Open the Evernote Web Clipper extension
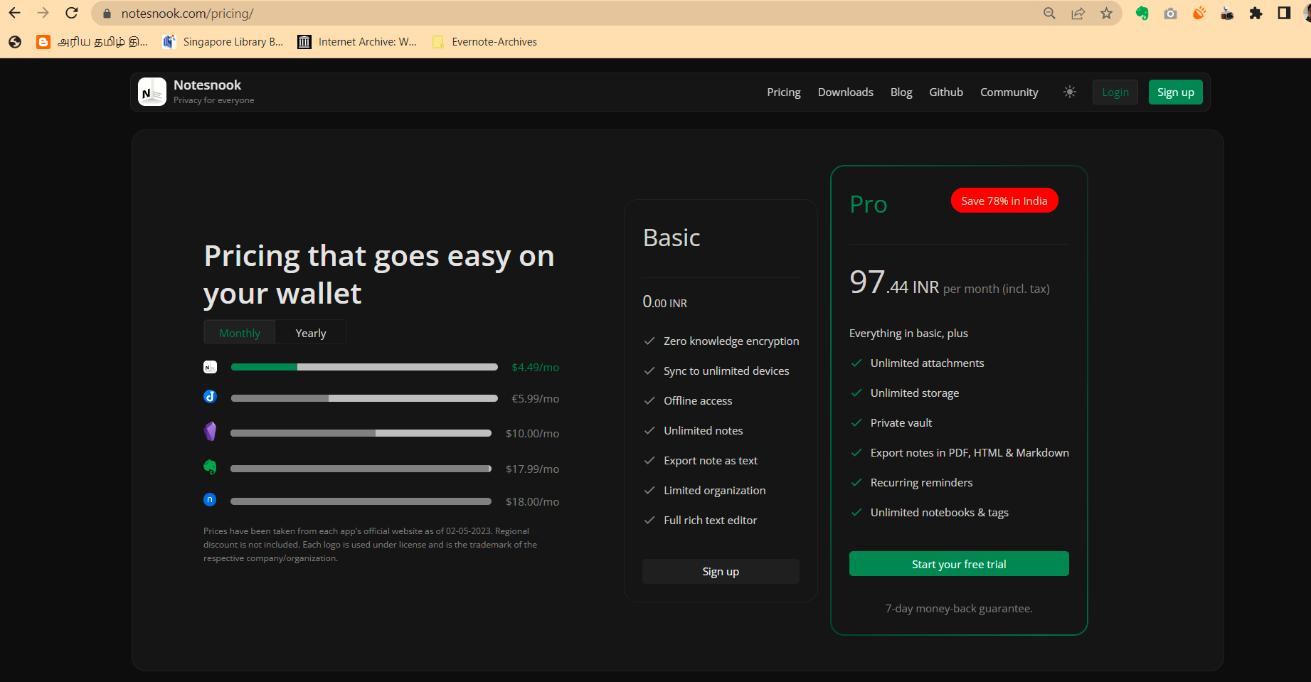1311x682 pixels. pos(1142,14)
